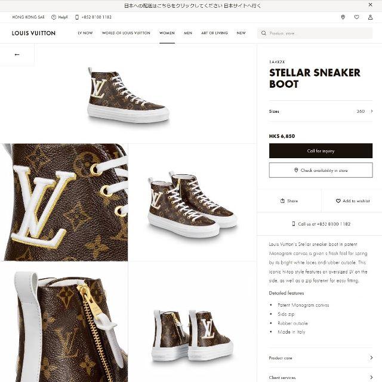Open the Women menu
Screen dimensions: 382x382
[167, 33]
